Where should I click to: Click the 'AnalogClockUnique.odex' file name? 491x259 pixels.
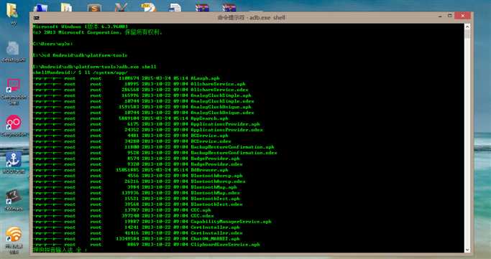click(x=222, y=113)
